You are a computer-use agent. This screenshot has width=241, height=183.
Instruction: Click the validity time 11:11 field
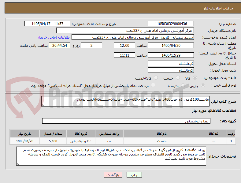[x=124, y=55]
